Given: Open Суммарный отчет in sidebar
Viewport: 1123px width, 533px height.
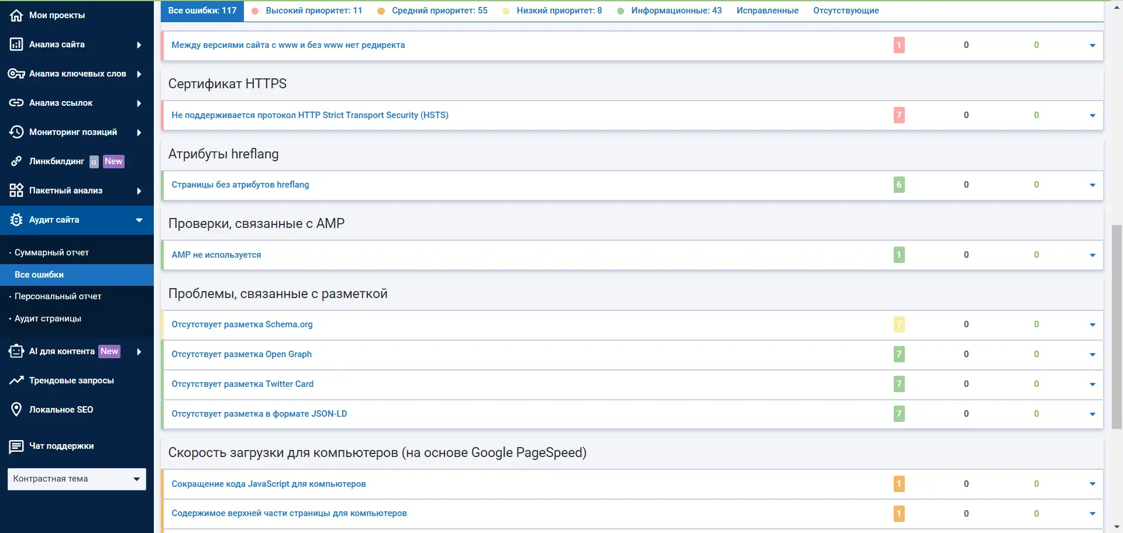Looking at the screenshot, I should 51,252.
